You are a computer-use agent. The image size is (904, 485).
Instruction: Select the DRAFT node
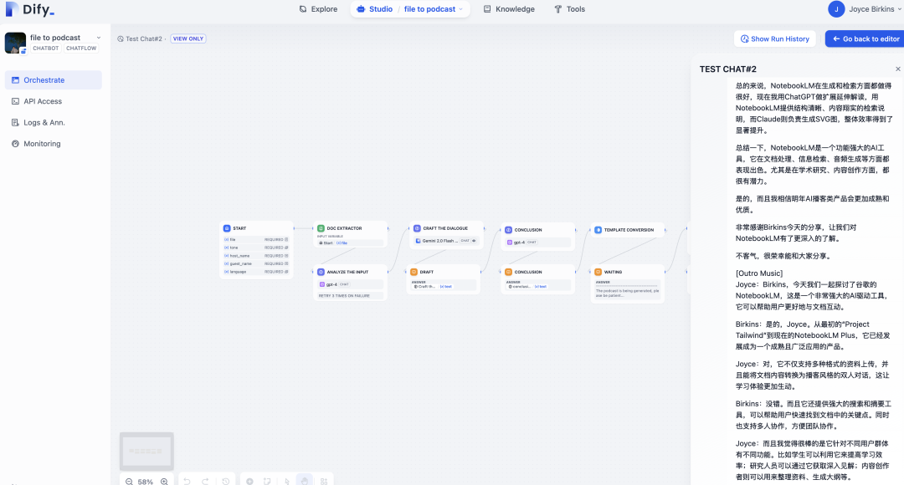pos(444,278)
